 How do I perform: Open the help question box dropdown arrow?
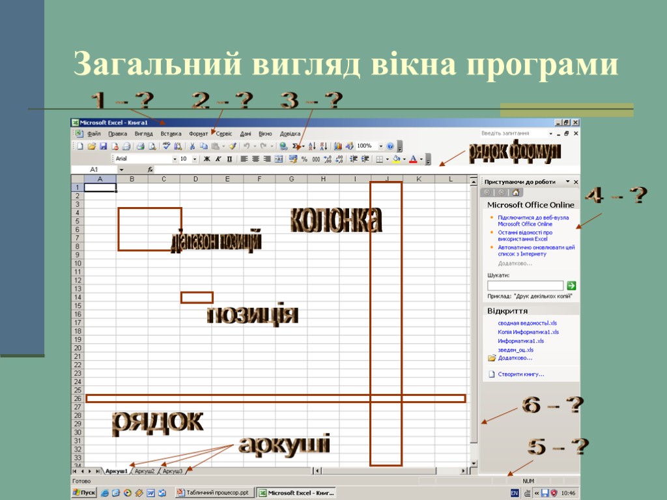tap(551, 133)
